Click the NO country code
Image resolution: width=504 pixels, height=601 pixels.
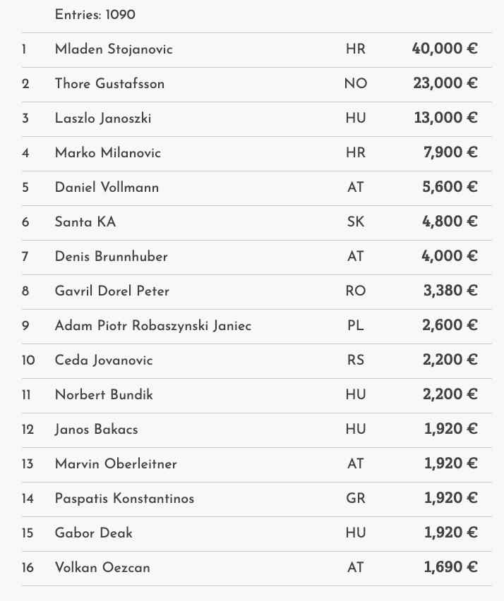pyautogui.click(x=355, y=84)
